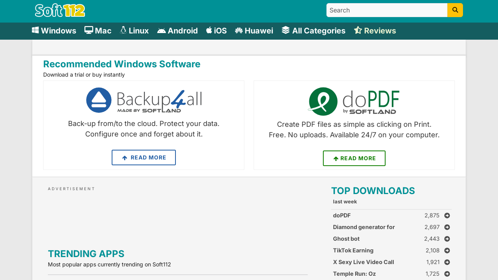Click the 2,697 download count
This screenshot has width=498, height=280.
point(432,227)
